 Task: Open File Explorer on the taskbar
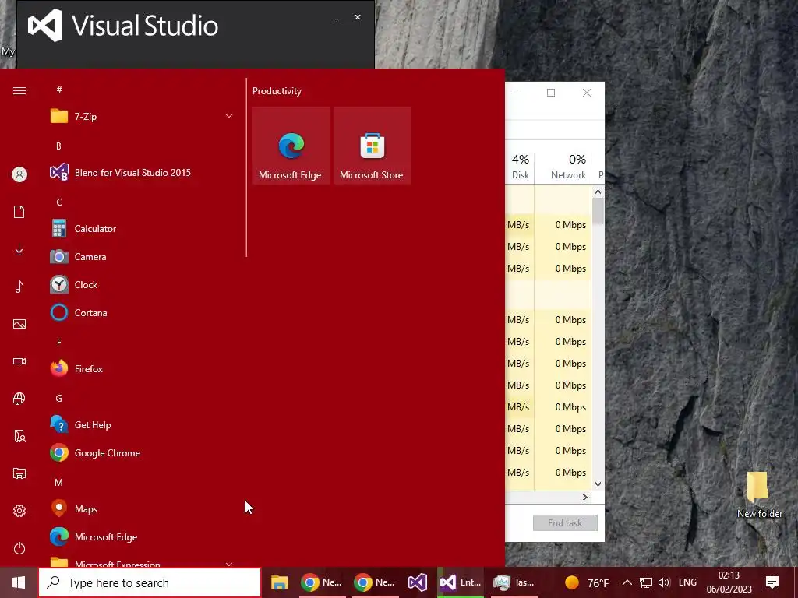[x=280, y=582]
